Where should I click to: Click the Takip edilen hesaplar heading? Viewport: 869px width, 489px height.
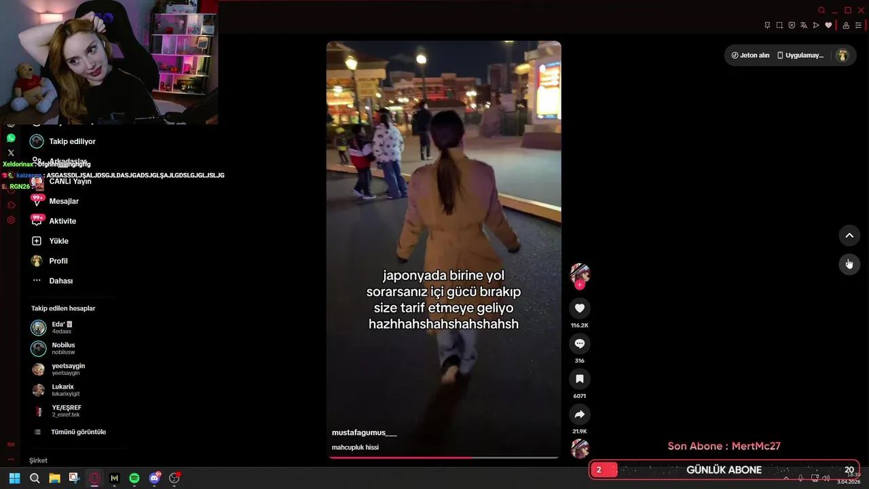[63, 308]
